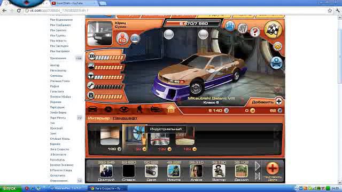Open the white list icon beside the help icon
Image resolution: width=342 pixels, height=192 pixels.
243,28
